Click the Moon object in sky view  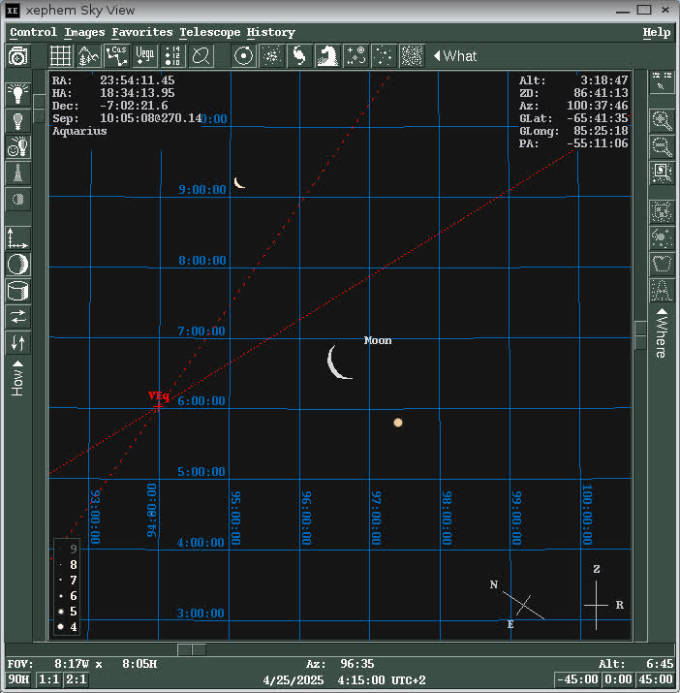[339, 362]
